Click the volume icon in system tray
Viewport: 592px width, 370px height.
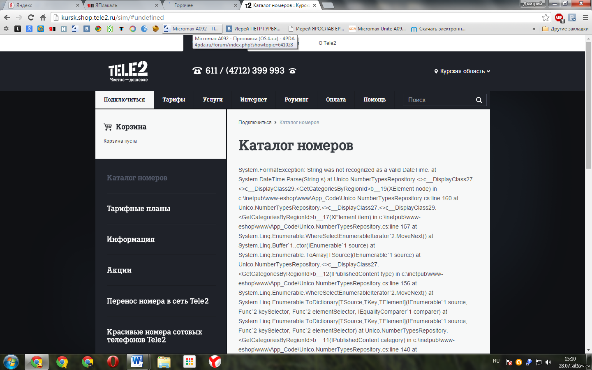(x=548, y=362)
